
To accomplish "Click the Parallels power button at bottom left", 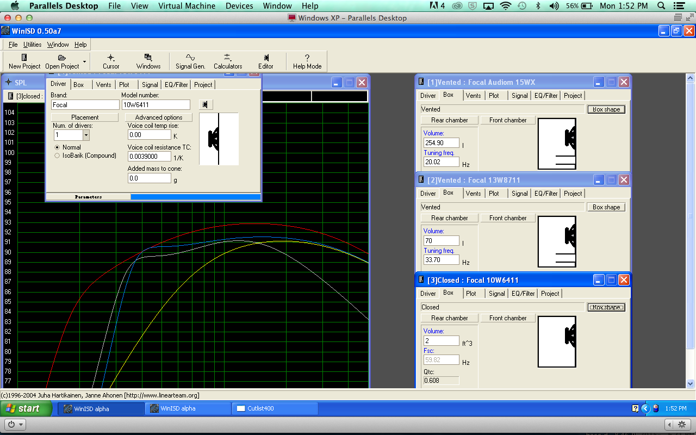I will point(14,424).
